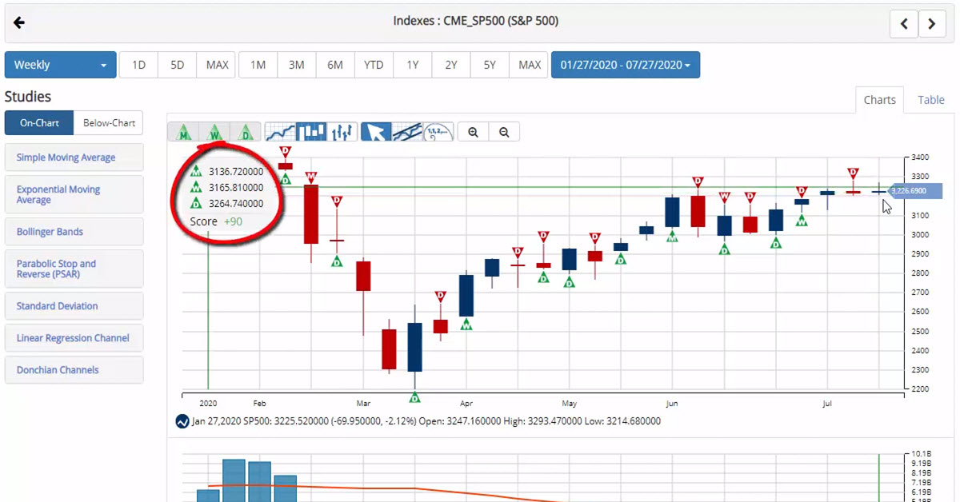The width and height of the screenshot is (960, 502).
Task: Zoom in on the chart
Action: (x=474, y=133)
